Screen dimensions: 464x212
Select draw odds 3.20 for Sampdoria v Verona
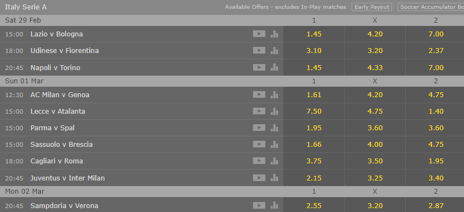click(x=375, y=205)
